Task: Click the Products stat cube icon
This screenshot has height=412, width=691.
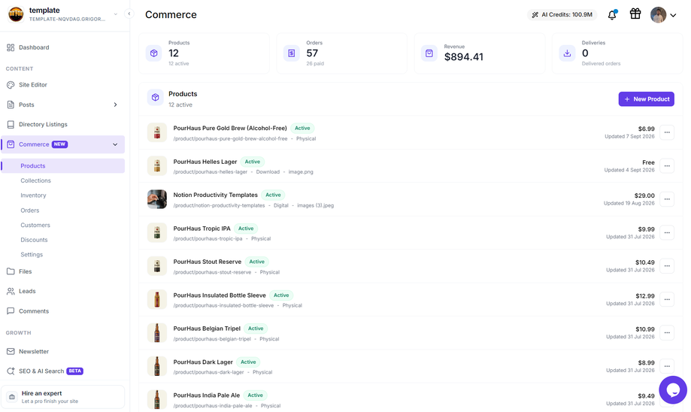Action: click(x=154, y=53)
